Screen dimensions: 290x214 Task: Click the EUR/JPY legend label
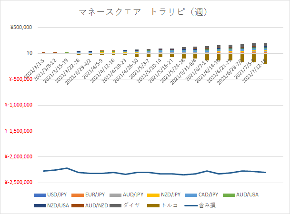point(95,195)
